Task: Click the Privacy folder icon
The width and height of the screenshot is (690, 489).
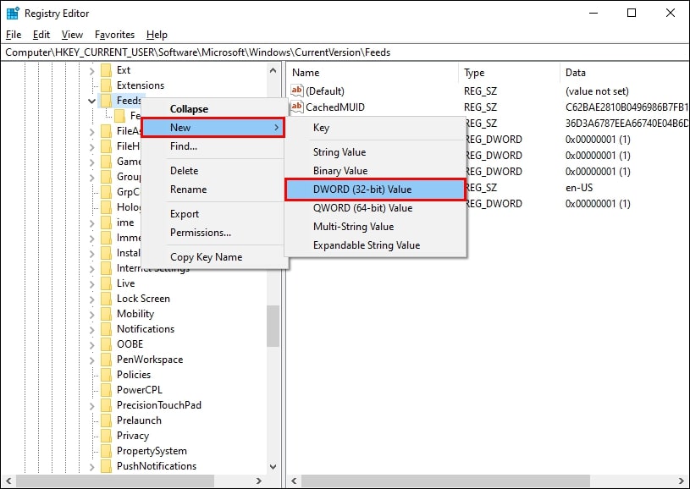Action: pyautogui.click(x=106, y=436)
